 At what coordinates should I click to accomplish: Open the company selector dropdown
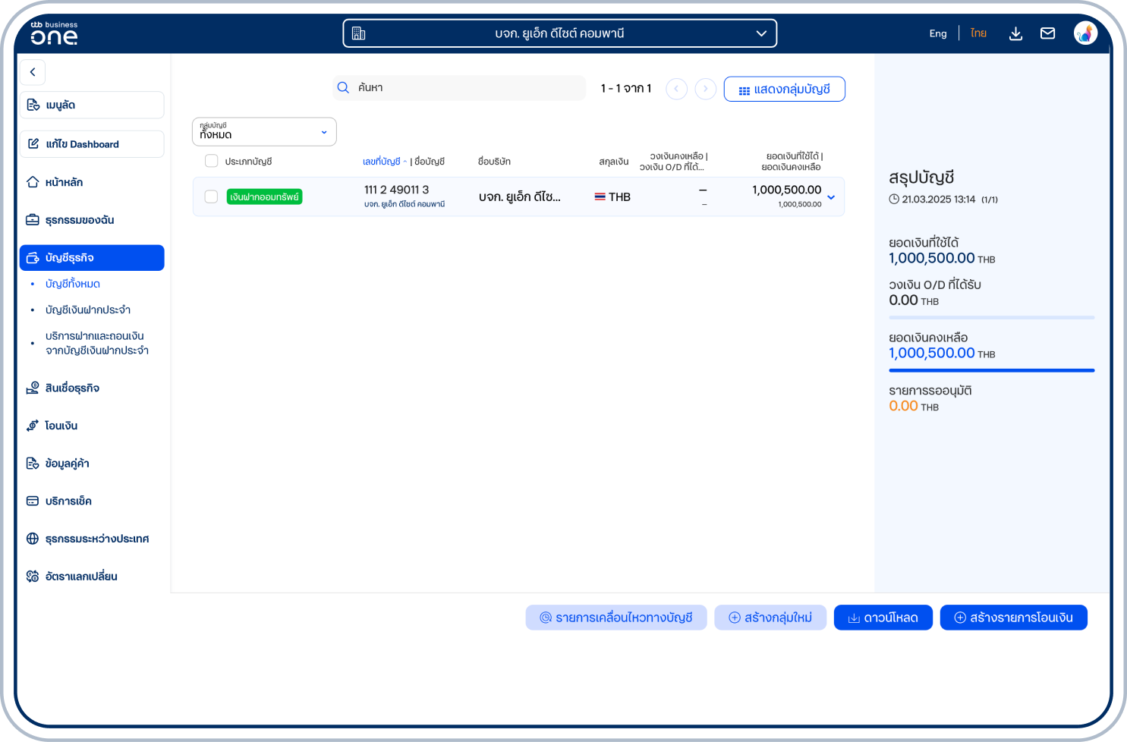[x=559, y=33]
